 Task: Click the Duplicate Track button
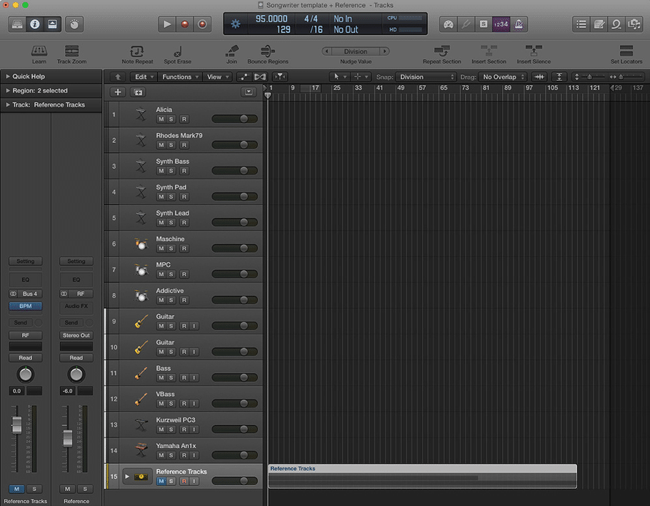click(x=138, y=92)
